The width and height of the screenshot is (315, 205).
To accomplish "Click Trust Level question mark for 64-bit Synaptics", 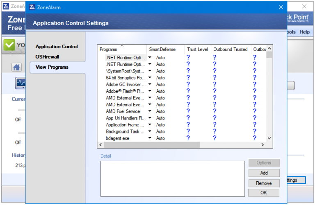I will point(188,77).
